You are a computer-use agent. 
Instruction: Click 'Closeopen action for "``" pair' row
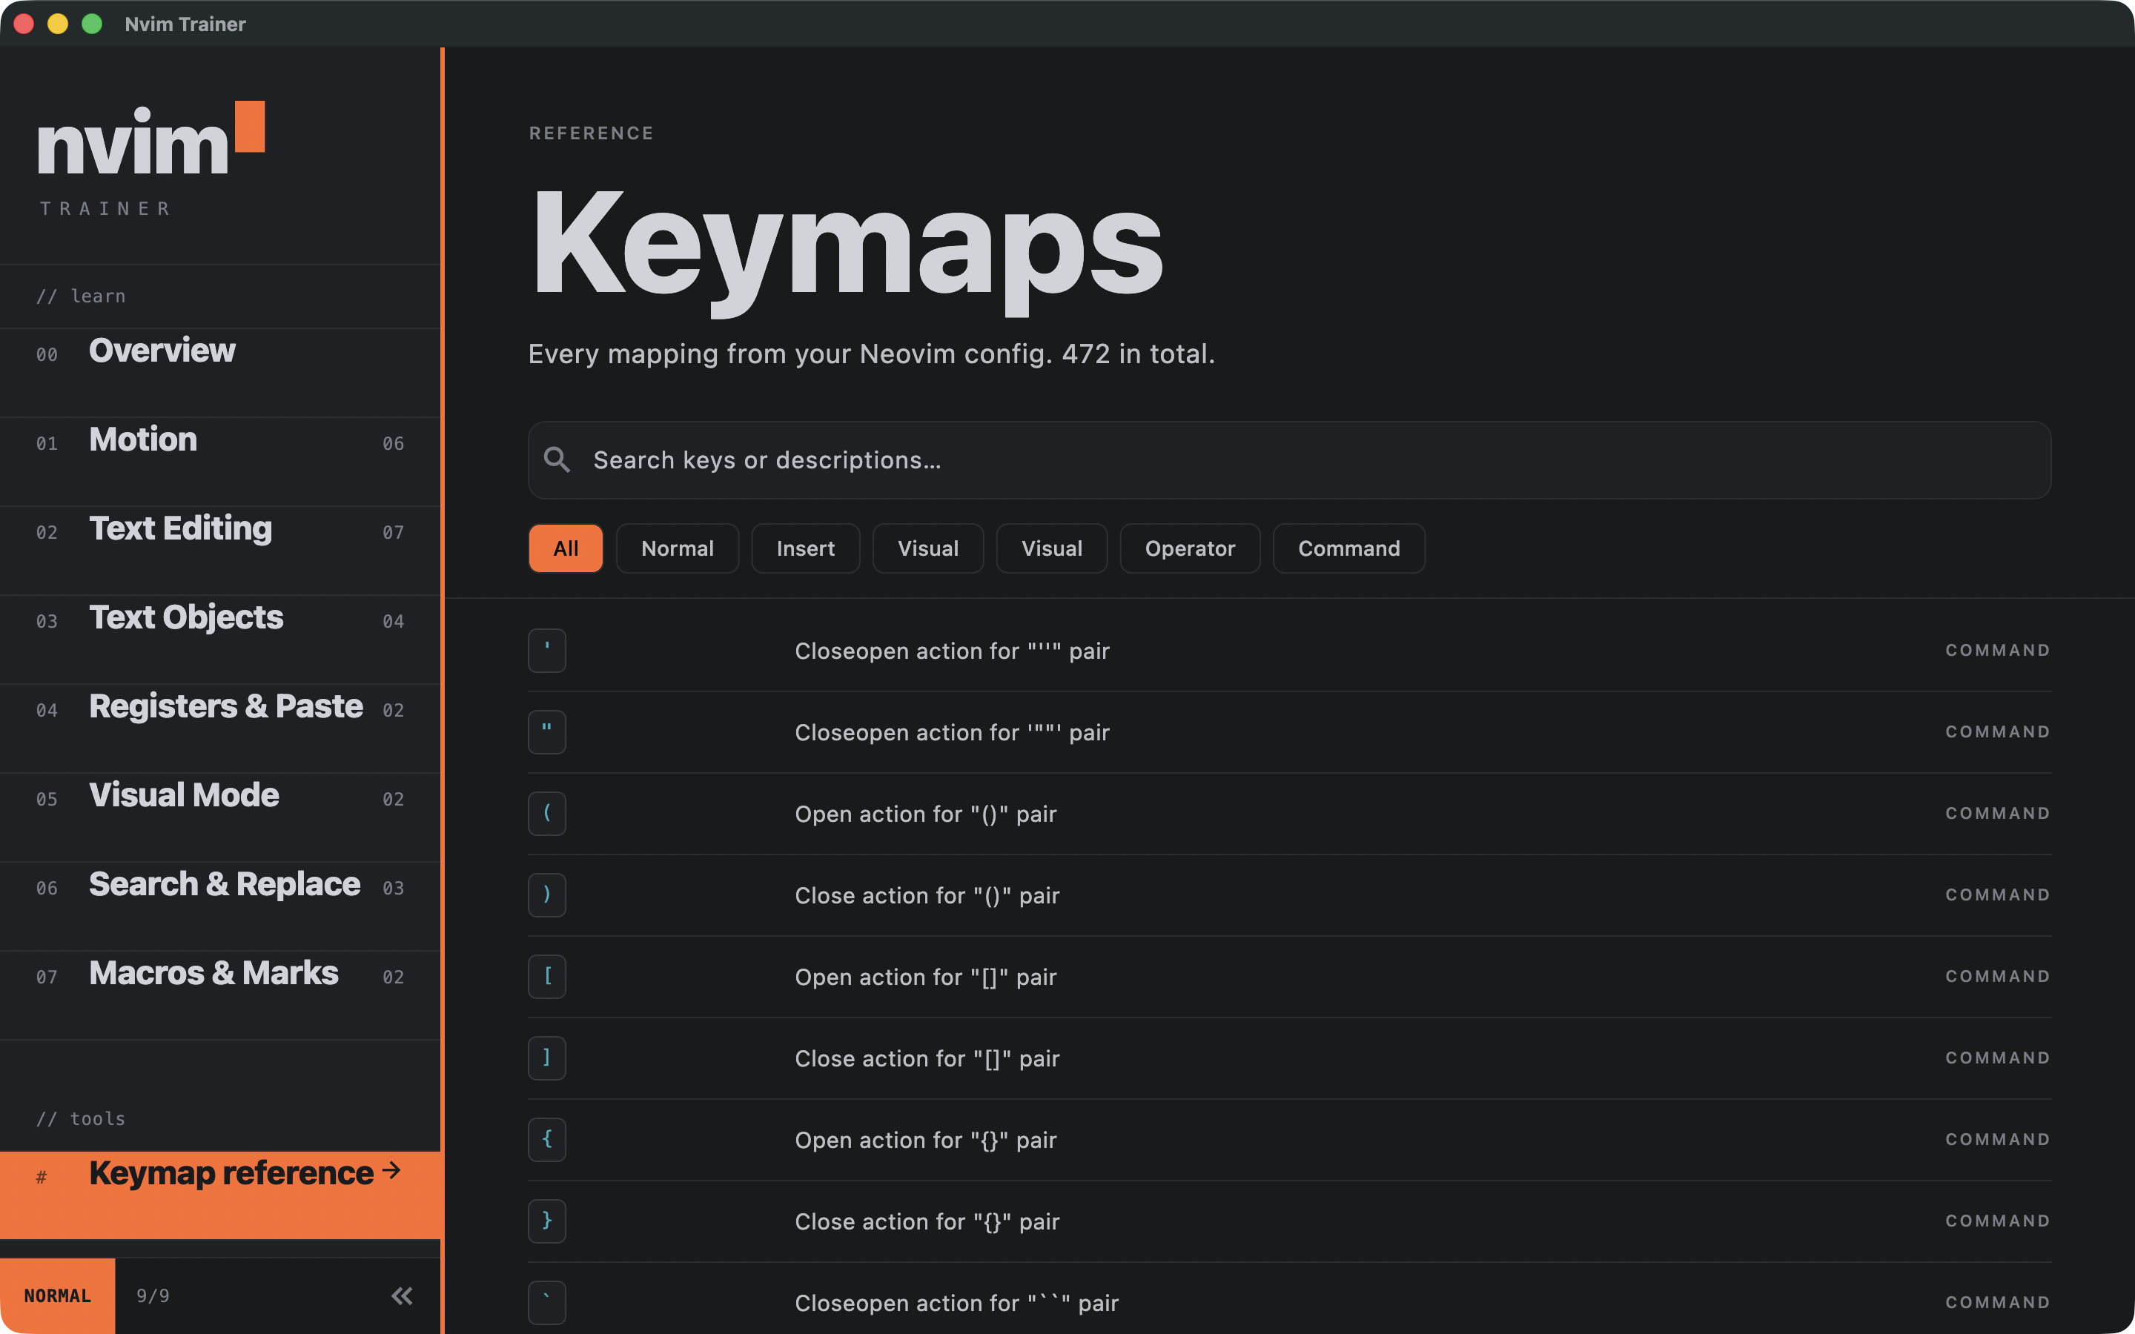(1289, 1302)
